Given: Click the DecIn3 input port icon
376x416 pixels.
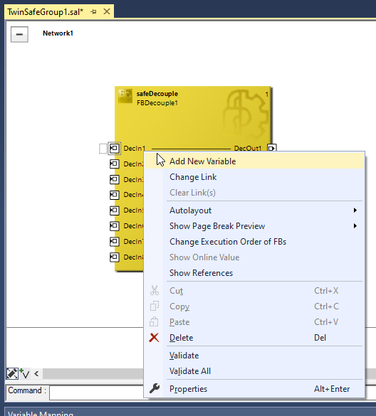Looking at the screenshot, I should [115, 179].
